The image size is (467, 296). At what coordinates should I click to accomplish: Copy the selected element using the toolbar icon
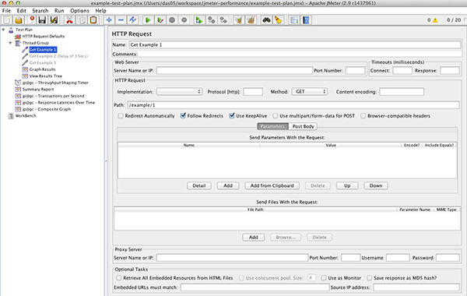82,20
